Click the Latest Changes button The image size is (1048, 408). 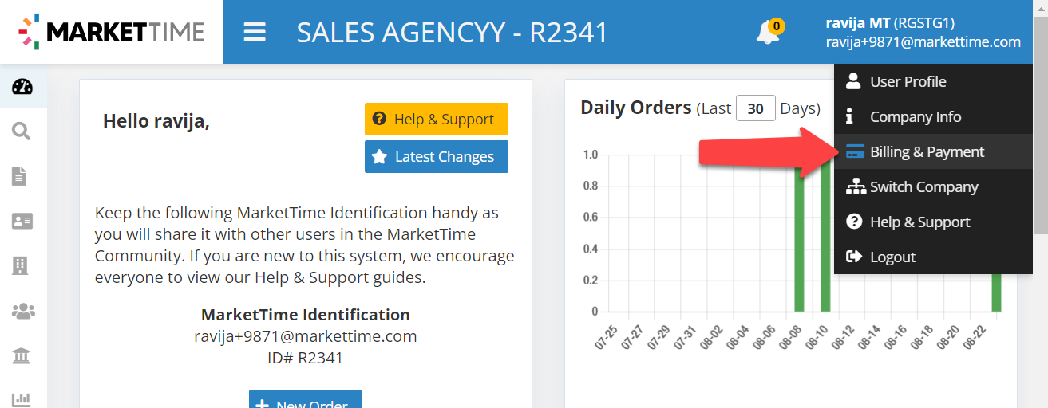[436, 157]
